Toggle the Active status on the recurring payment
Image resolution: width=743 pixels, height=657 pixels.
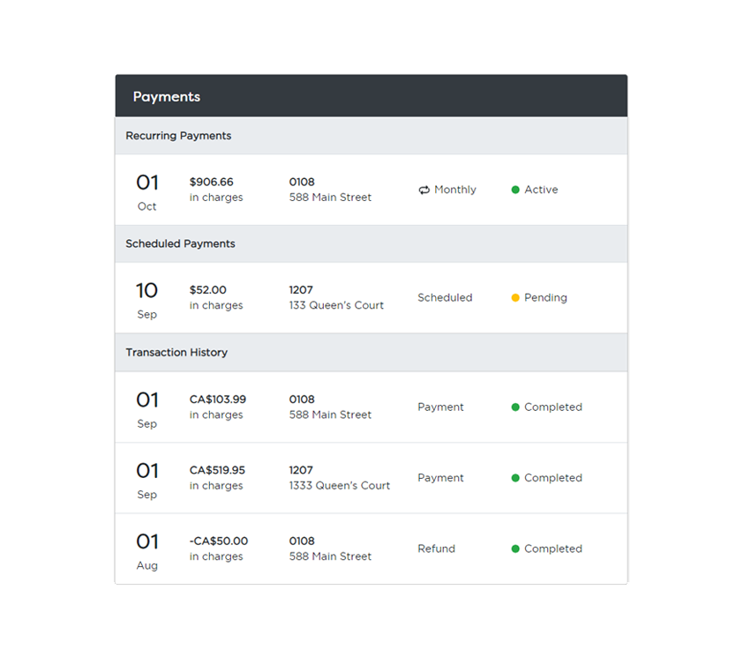(x=536, y=189)
